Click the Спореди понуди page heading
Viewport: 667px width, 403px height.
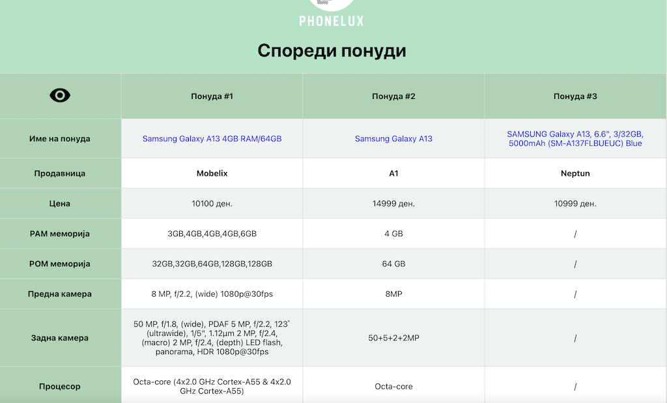tap(332, 51)
